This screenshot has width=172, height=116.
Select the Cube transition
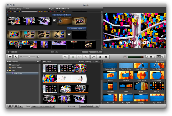point(141,87)
